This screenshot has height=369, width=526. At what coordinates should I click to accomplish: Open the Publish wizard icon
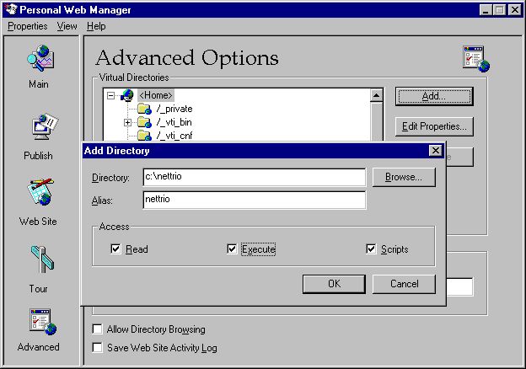pyautogui.click(x=39, y=129)
